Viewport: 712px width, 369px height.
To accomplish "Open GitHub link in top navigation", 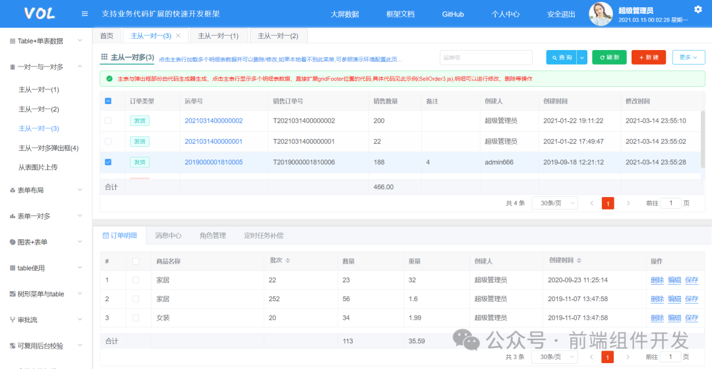I will click(453, 14).
